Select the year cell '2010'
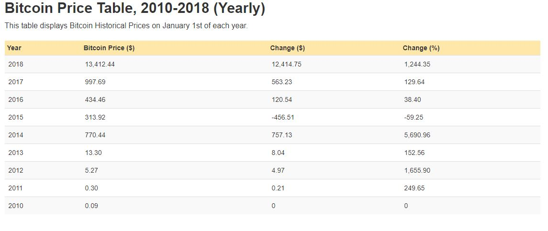The image size is (548, 231). coord(16,206)
